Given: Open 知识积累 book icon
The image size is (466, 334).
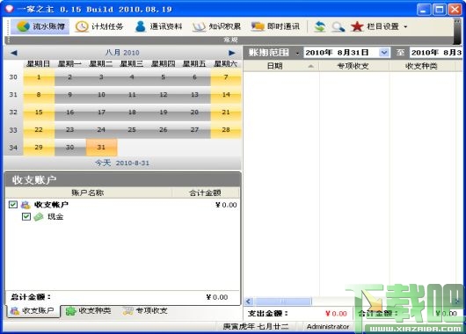Looking at the screenshot, I should 216,26.
